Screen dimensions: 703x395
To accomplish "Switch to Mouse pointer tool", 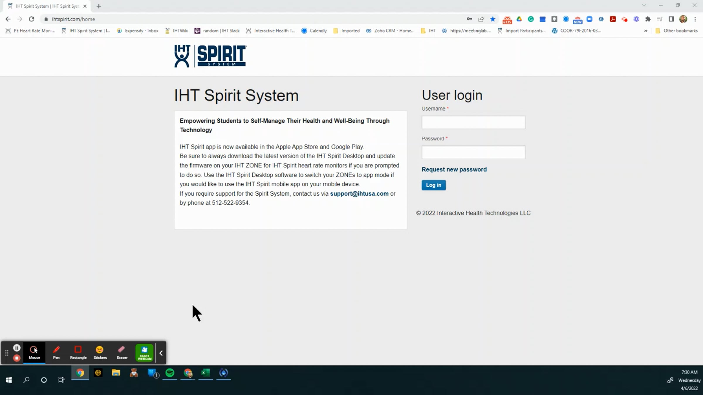I will click(x=34, y=352).
